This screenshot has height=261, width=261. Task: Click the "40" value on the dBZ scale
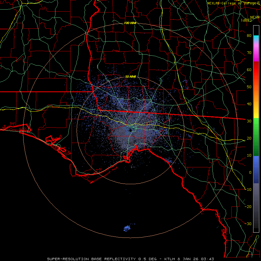coord(249,104)
